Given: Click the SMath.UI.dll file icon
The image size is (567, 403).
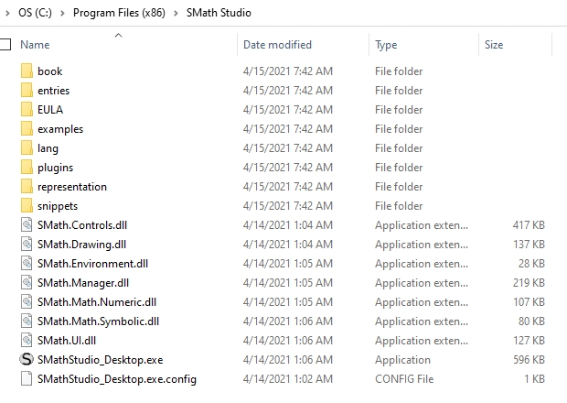Looking at the screenshot, I should pos(26,341).
